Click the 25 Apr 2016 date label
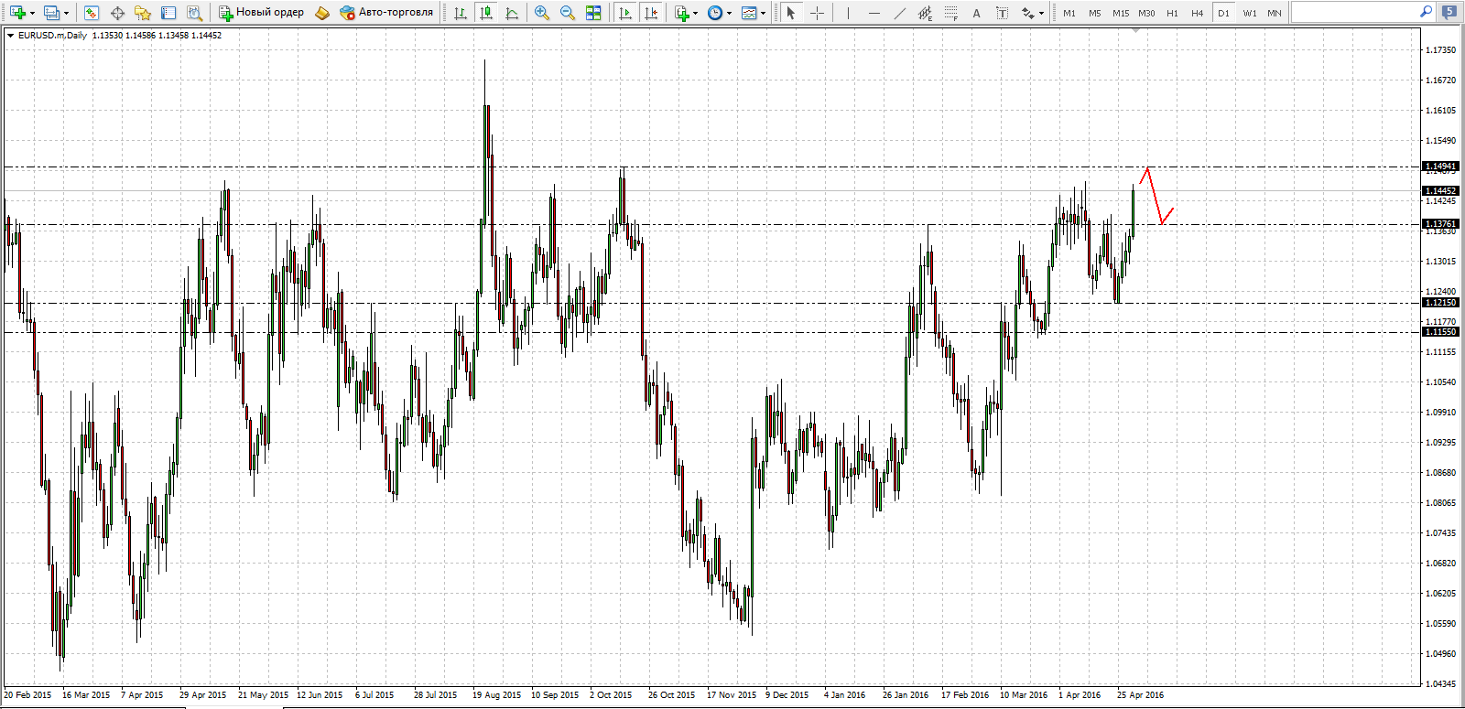The width and height of the screenshot is (1465, 709). [x=1140, y=695]
